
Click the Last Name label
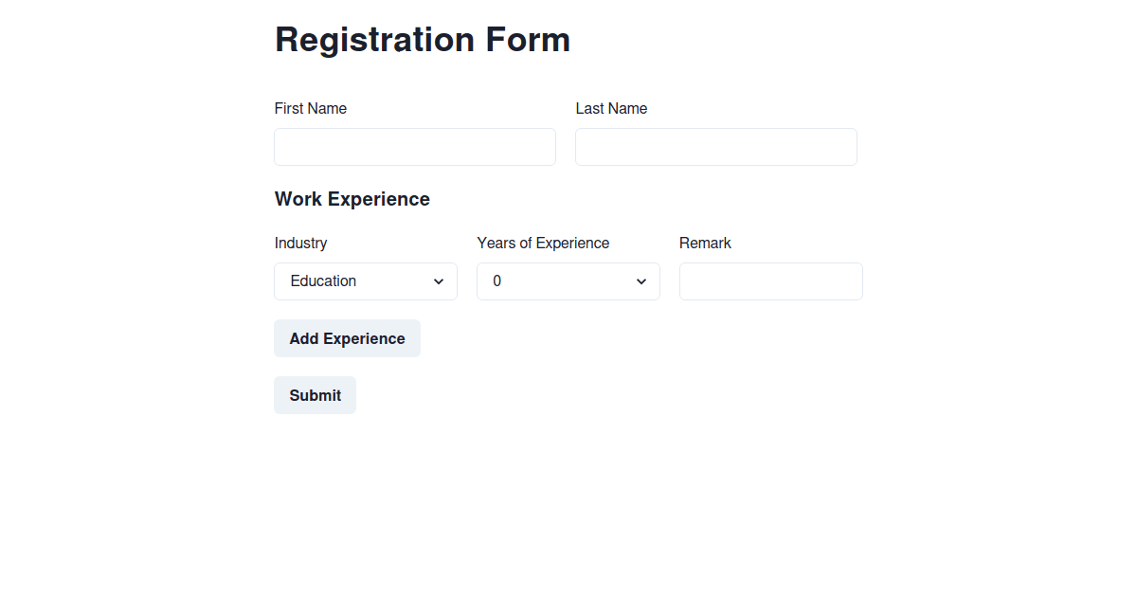click(611, 108)
